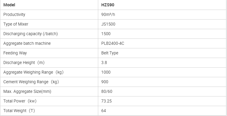Select the 80/60 value cell
Screen dimensions: 227x116
[162, 92]
